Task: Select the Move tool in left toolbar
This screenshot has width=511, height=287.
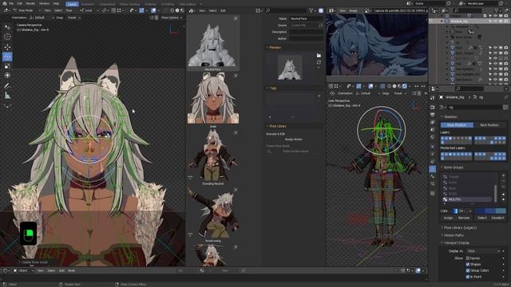Action: tap(7, 47)
